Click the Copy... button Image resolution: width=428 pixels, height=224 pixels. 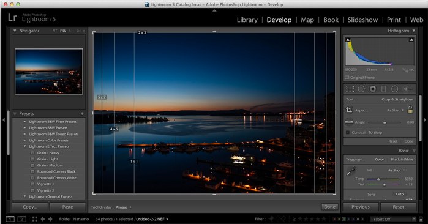pyautogui.click(x=30, y=207)
